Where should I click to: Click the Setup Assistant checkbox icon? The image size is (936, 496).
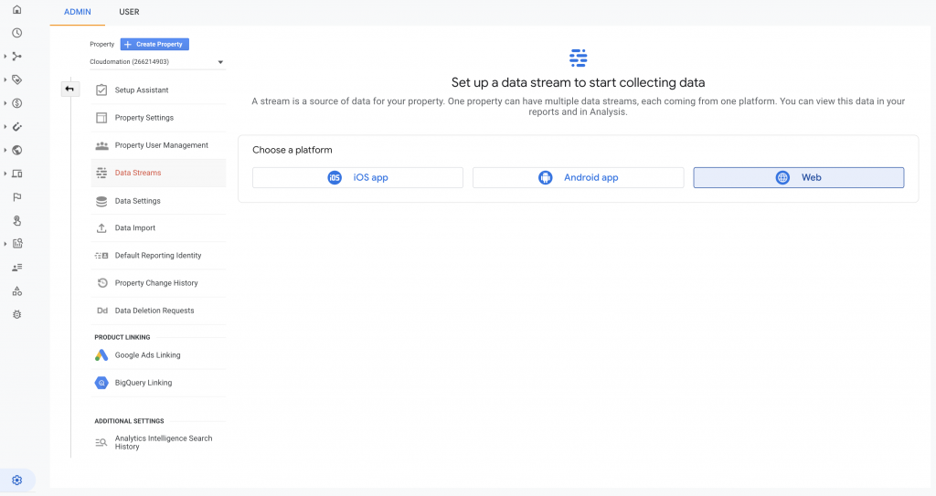[101, 90]
